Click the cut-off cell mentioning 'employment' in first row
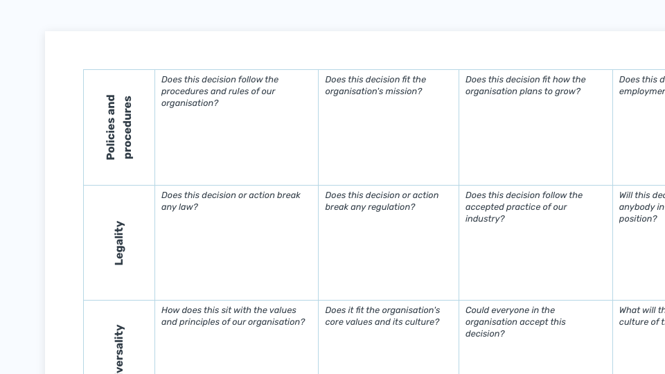The width and height of the screenshot is (665, 374). 639,127
